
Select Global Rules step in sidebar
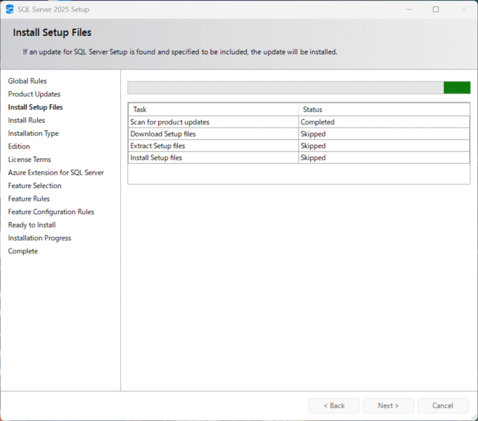(28, 81)
